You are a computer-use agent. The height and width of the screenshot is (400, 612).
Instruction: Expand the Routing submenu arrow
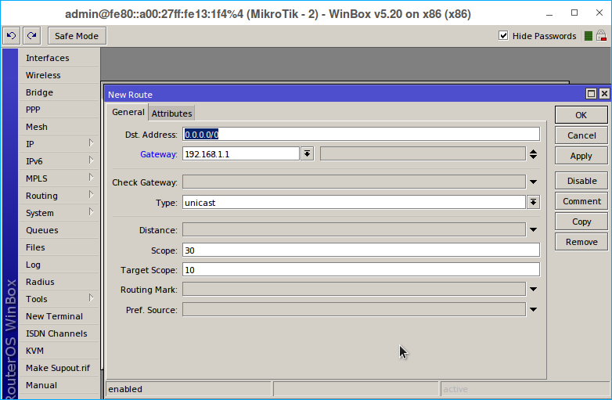91,195
